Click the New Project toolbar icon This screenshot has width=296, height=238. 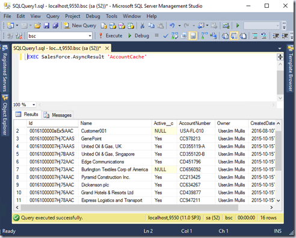pos(10,25)
